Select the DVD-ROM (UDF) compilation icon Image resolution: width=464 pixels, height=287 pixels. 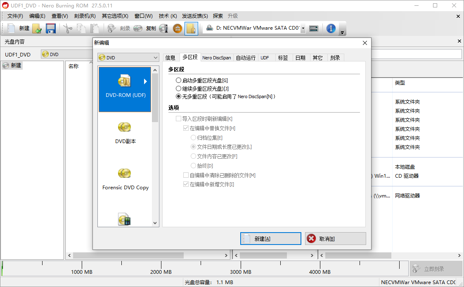[x=125, y=87]
